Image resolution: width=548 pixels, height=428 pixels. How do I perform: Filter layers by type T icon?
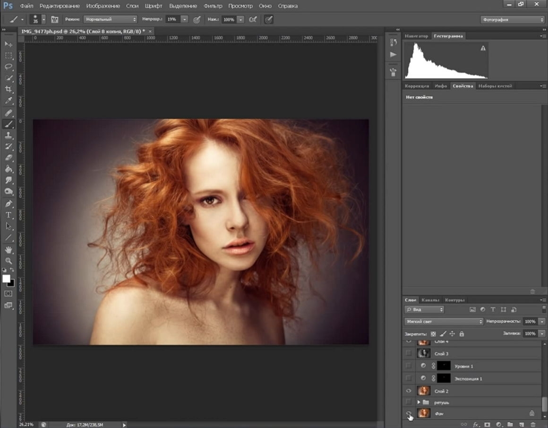click(x=493, y=309)
